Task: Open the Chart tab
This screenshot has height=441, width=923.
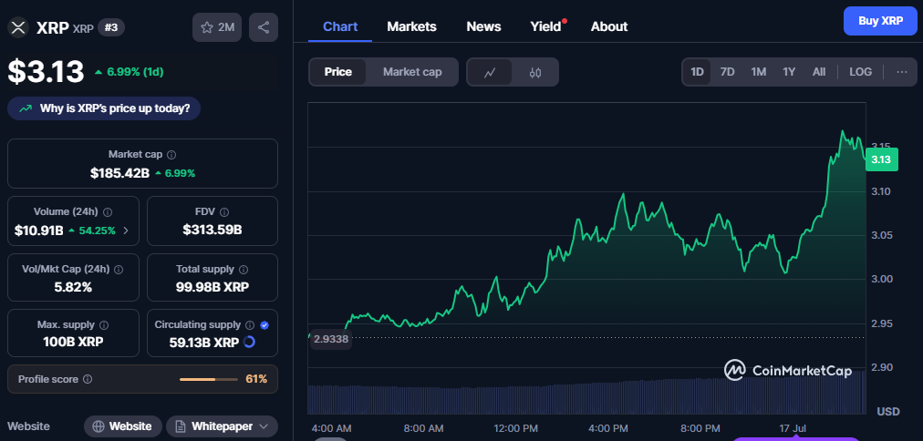Action: pos(340,26)
